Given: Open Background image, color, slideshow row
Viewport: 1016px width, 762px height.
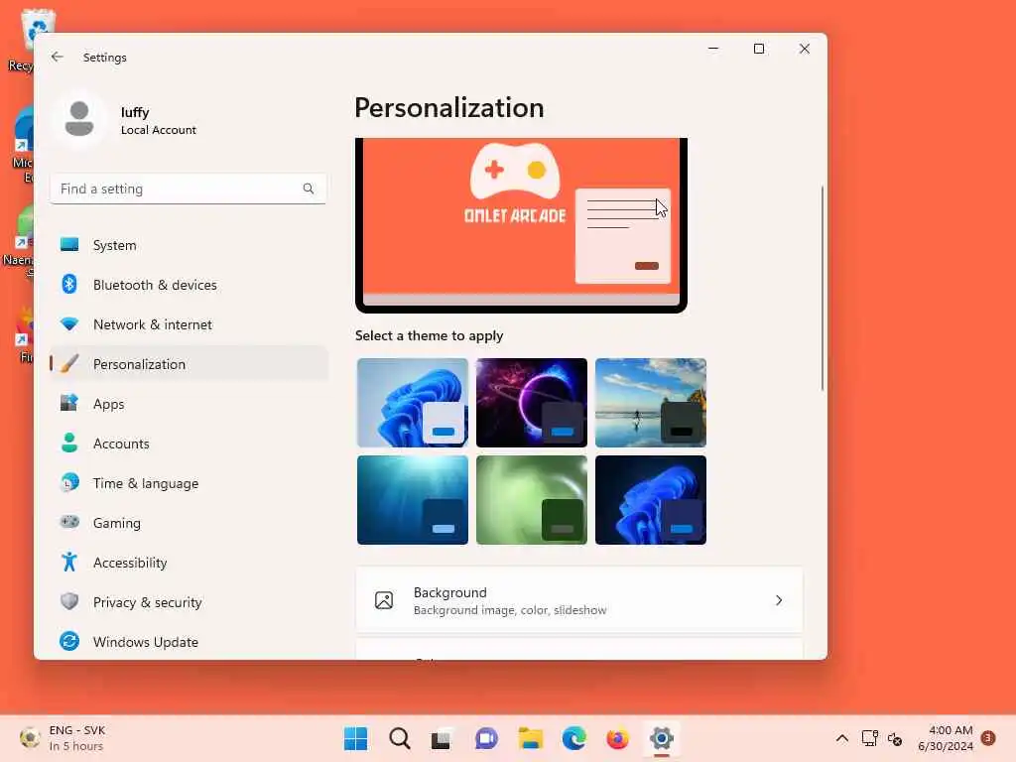Looking at the screenshot, I should tap(578, 600).
